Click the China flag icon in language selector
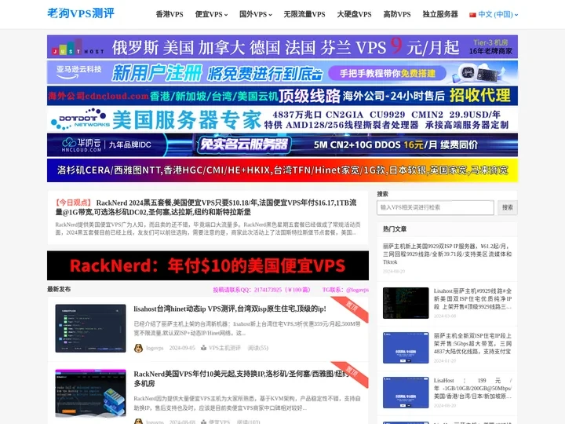565x424 pixels. coord(472,15)
